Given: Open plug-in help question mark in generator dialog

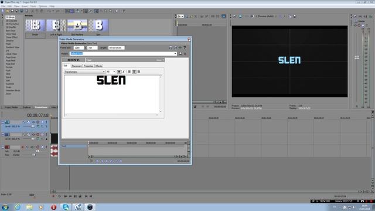Looking at the screenshot, I should tap(185, 47).
